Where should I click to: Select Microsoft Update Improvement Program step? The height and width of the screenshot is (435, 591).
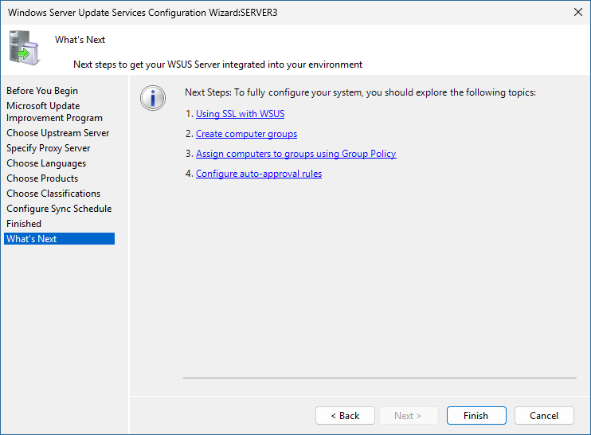point(54,112)
